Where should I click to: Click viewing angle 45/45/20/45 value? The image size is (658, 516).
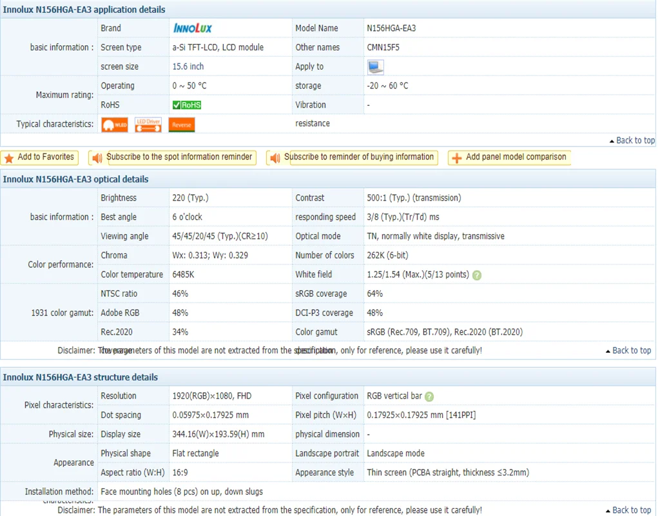pyautogui.click(x=220, y=236)
